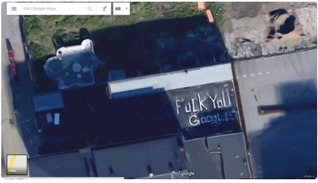Image resolution: width=318 pixels, height=183 pixels.
Task: Click the status bar link text bottom left
Action: [x=13, y=179]
